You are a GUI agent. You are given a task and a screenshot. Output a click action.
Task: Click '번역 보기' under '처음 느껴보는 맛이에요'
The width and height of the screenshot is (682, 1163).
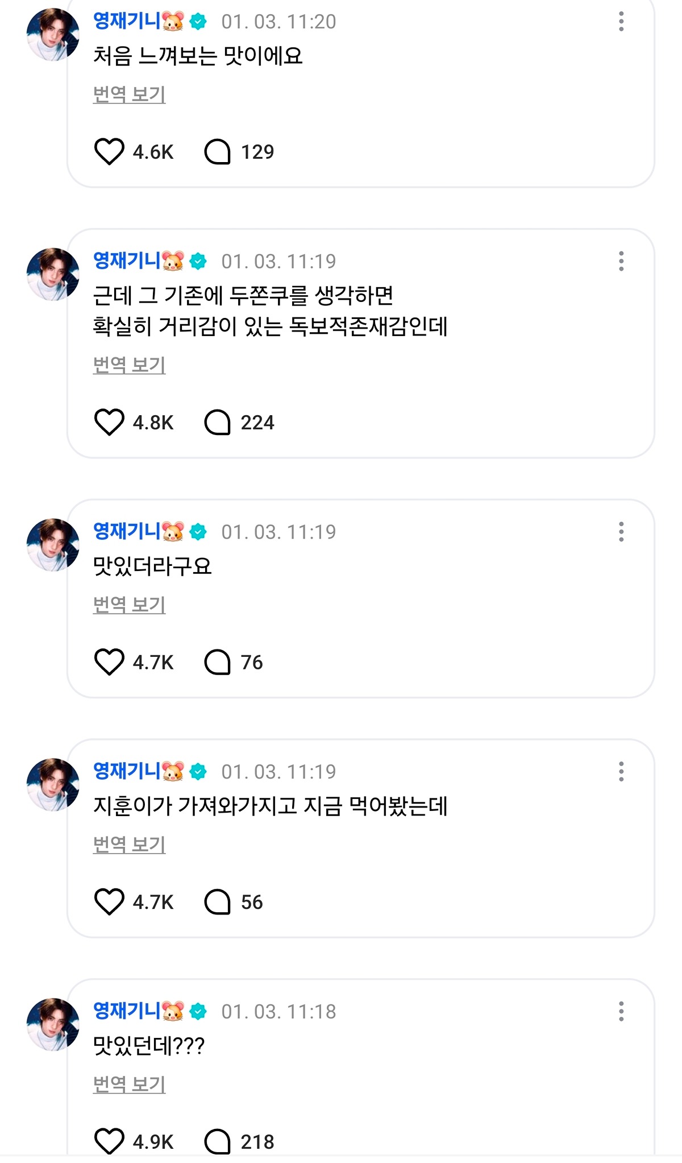pyautogui.click(x=129, y=94)
